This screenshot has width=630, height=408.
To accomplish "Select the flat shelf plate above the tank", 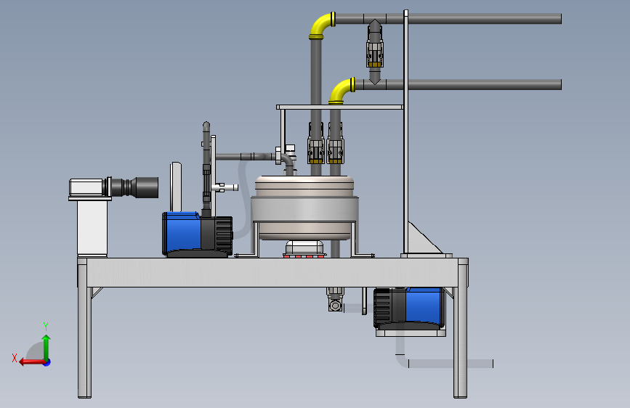I will 340,107.
